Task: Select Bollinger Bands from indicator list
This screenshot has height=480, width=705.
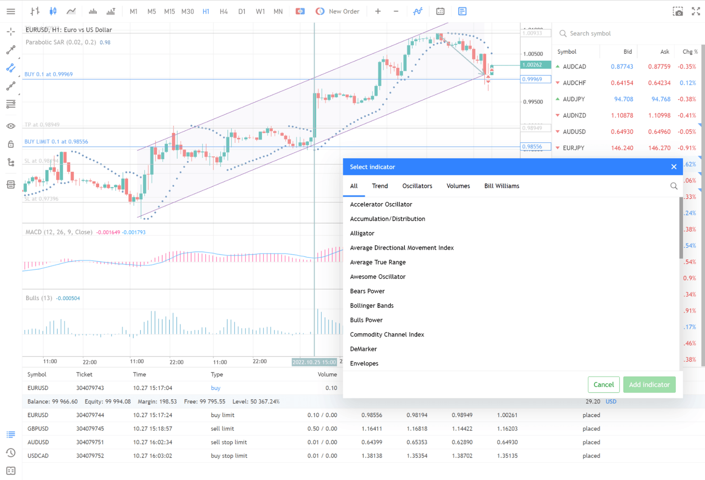Action: click(371, 306)
